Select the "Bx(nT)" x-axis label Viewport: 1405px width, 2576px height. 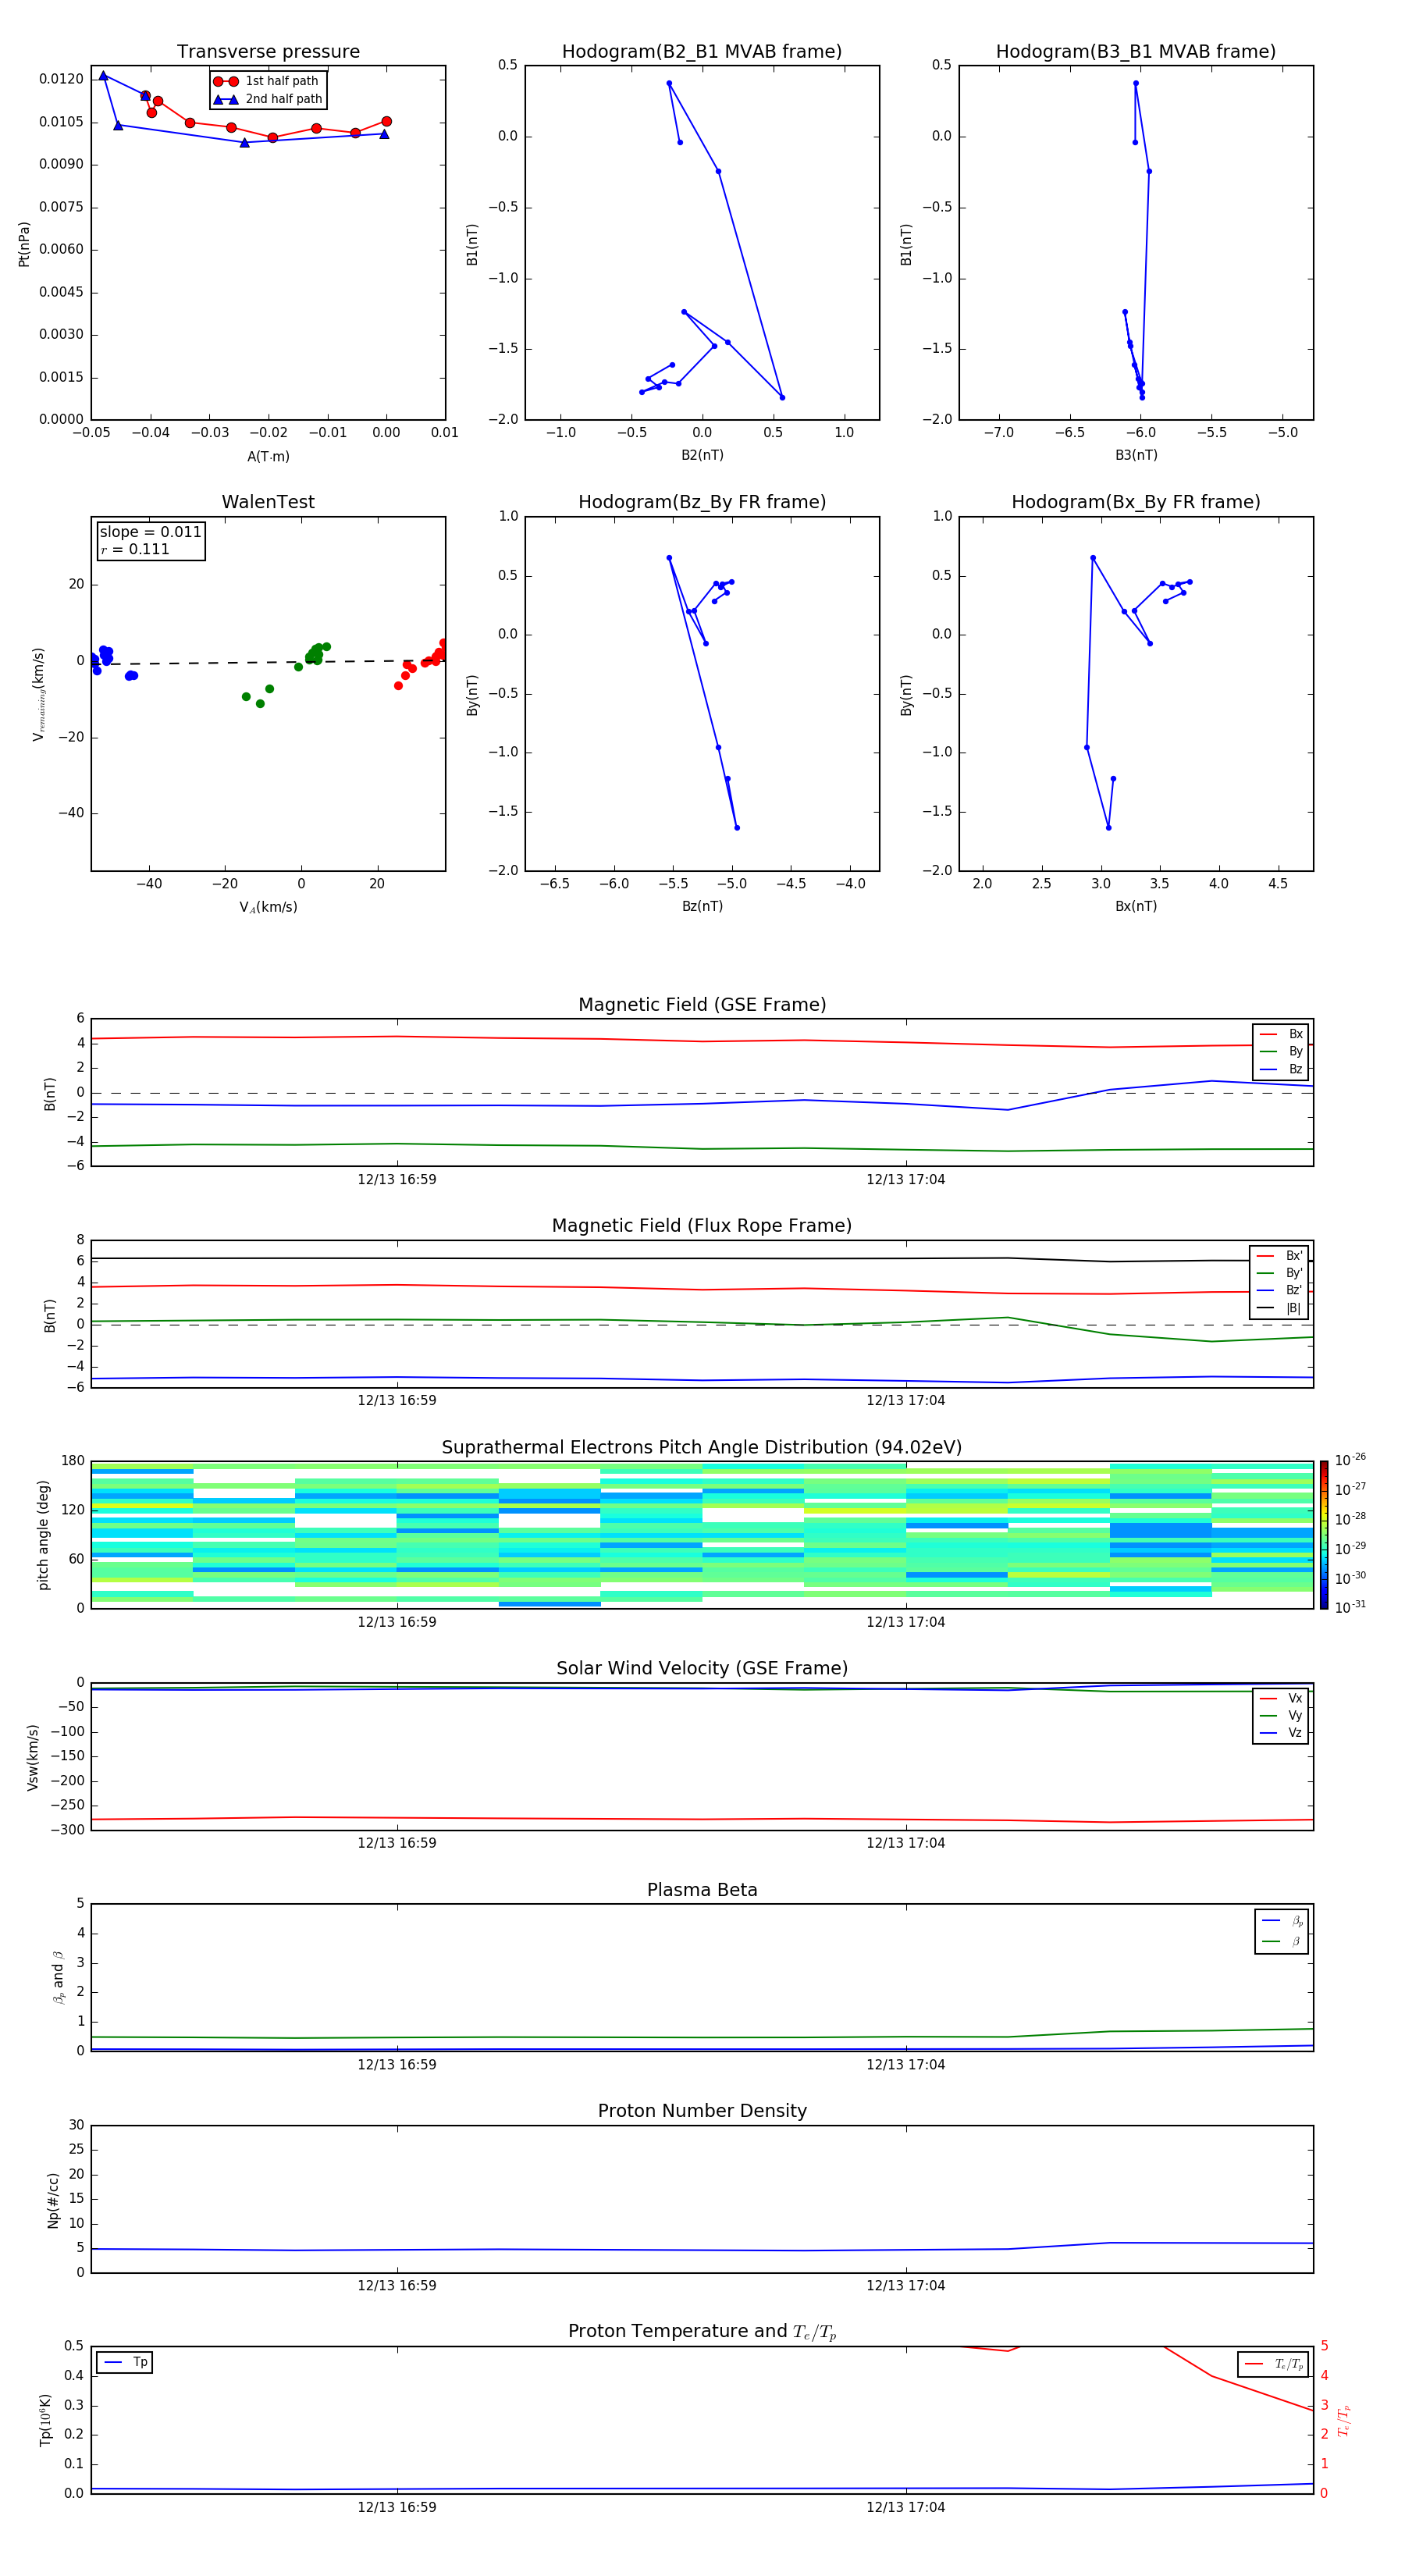tap(1136, 906)
